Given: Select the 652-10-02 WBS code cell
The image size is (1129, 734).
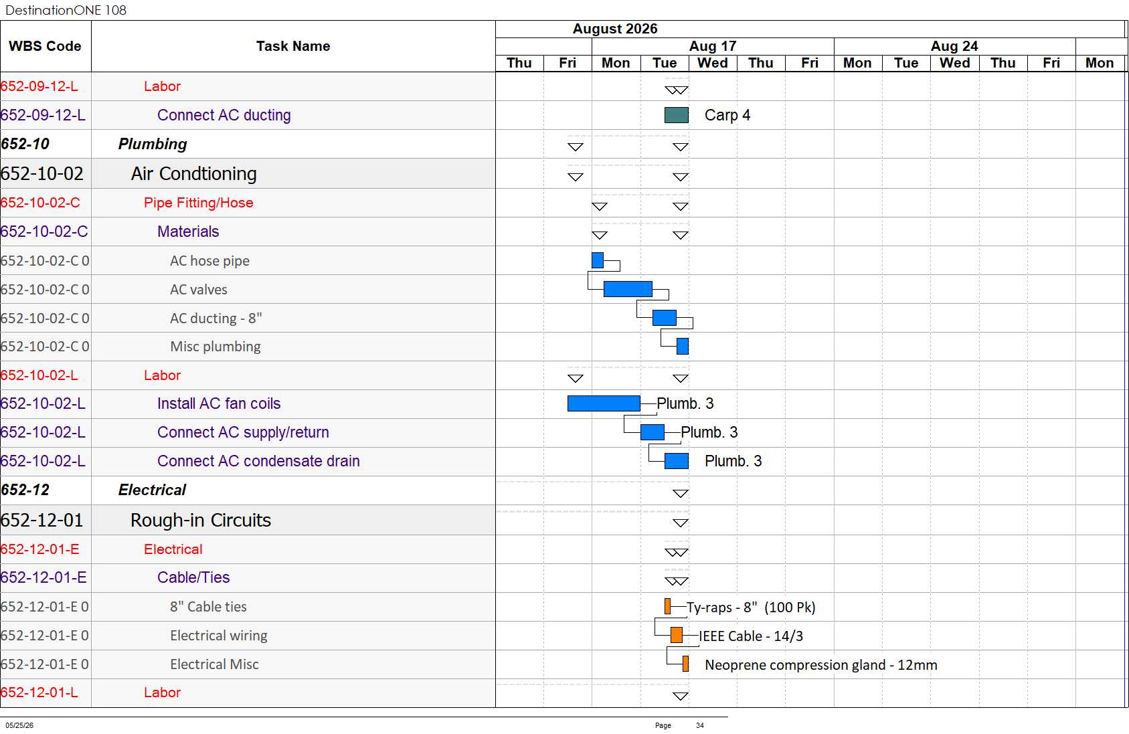Looking at the screenshot, I should tap(46, 173).
